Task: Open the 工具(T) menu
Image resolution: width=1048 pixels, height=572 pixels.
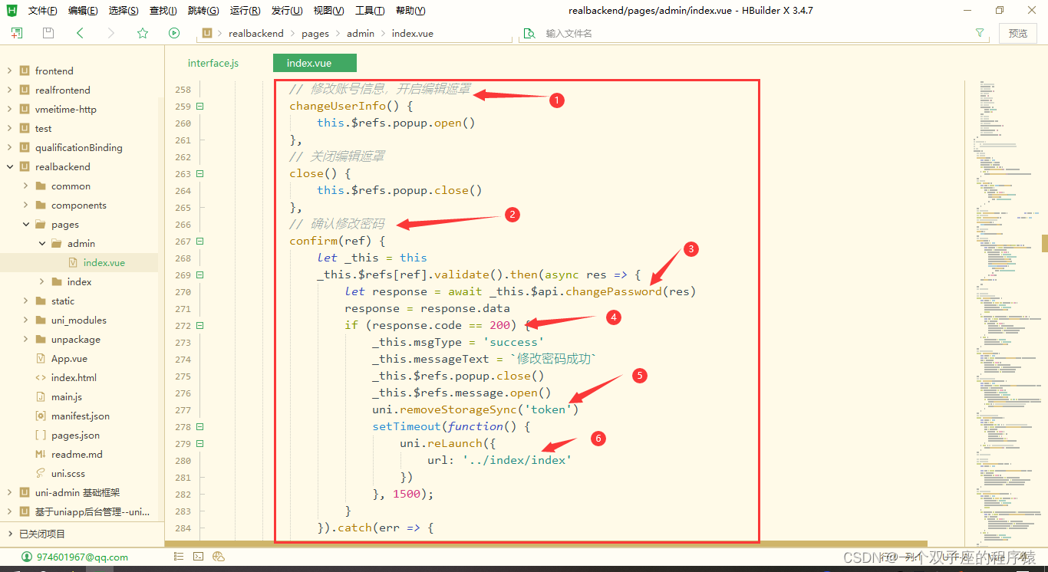Action: click(x=370, y=11)
